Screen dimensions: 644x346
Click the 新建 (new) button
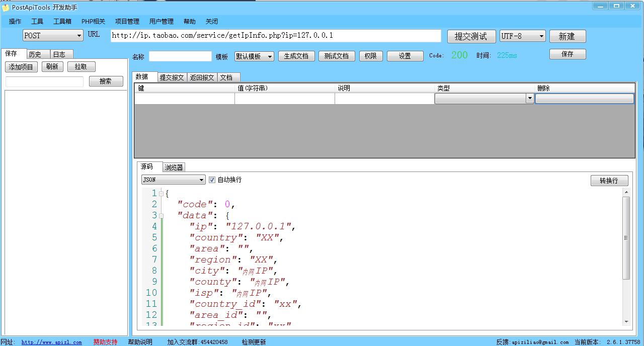click(567, 36)
